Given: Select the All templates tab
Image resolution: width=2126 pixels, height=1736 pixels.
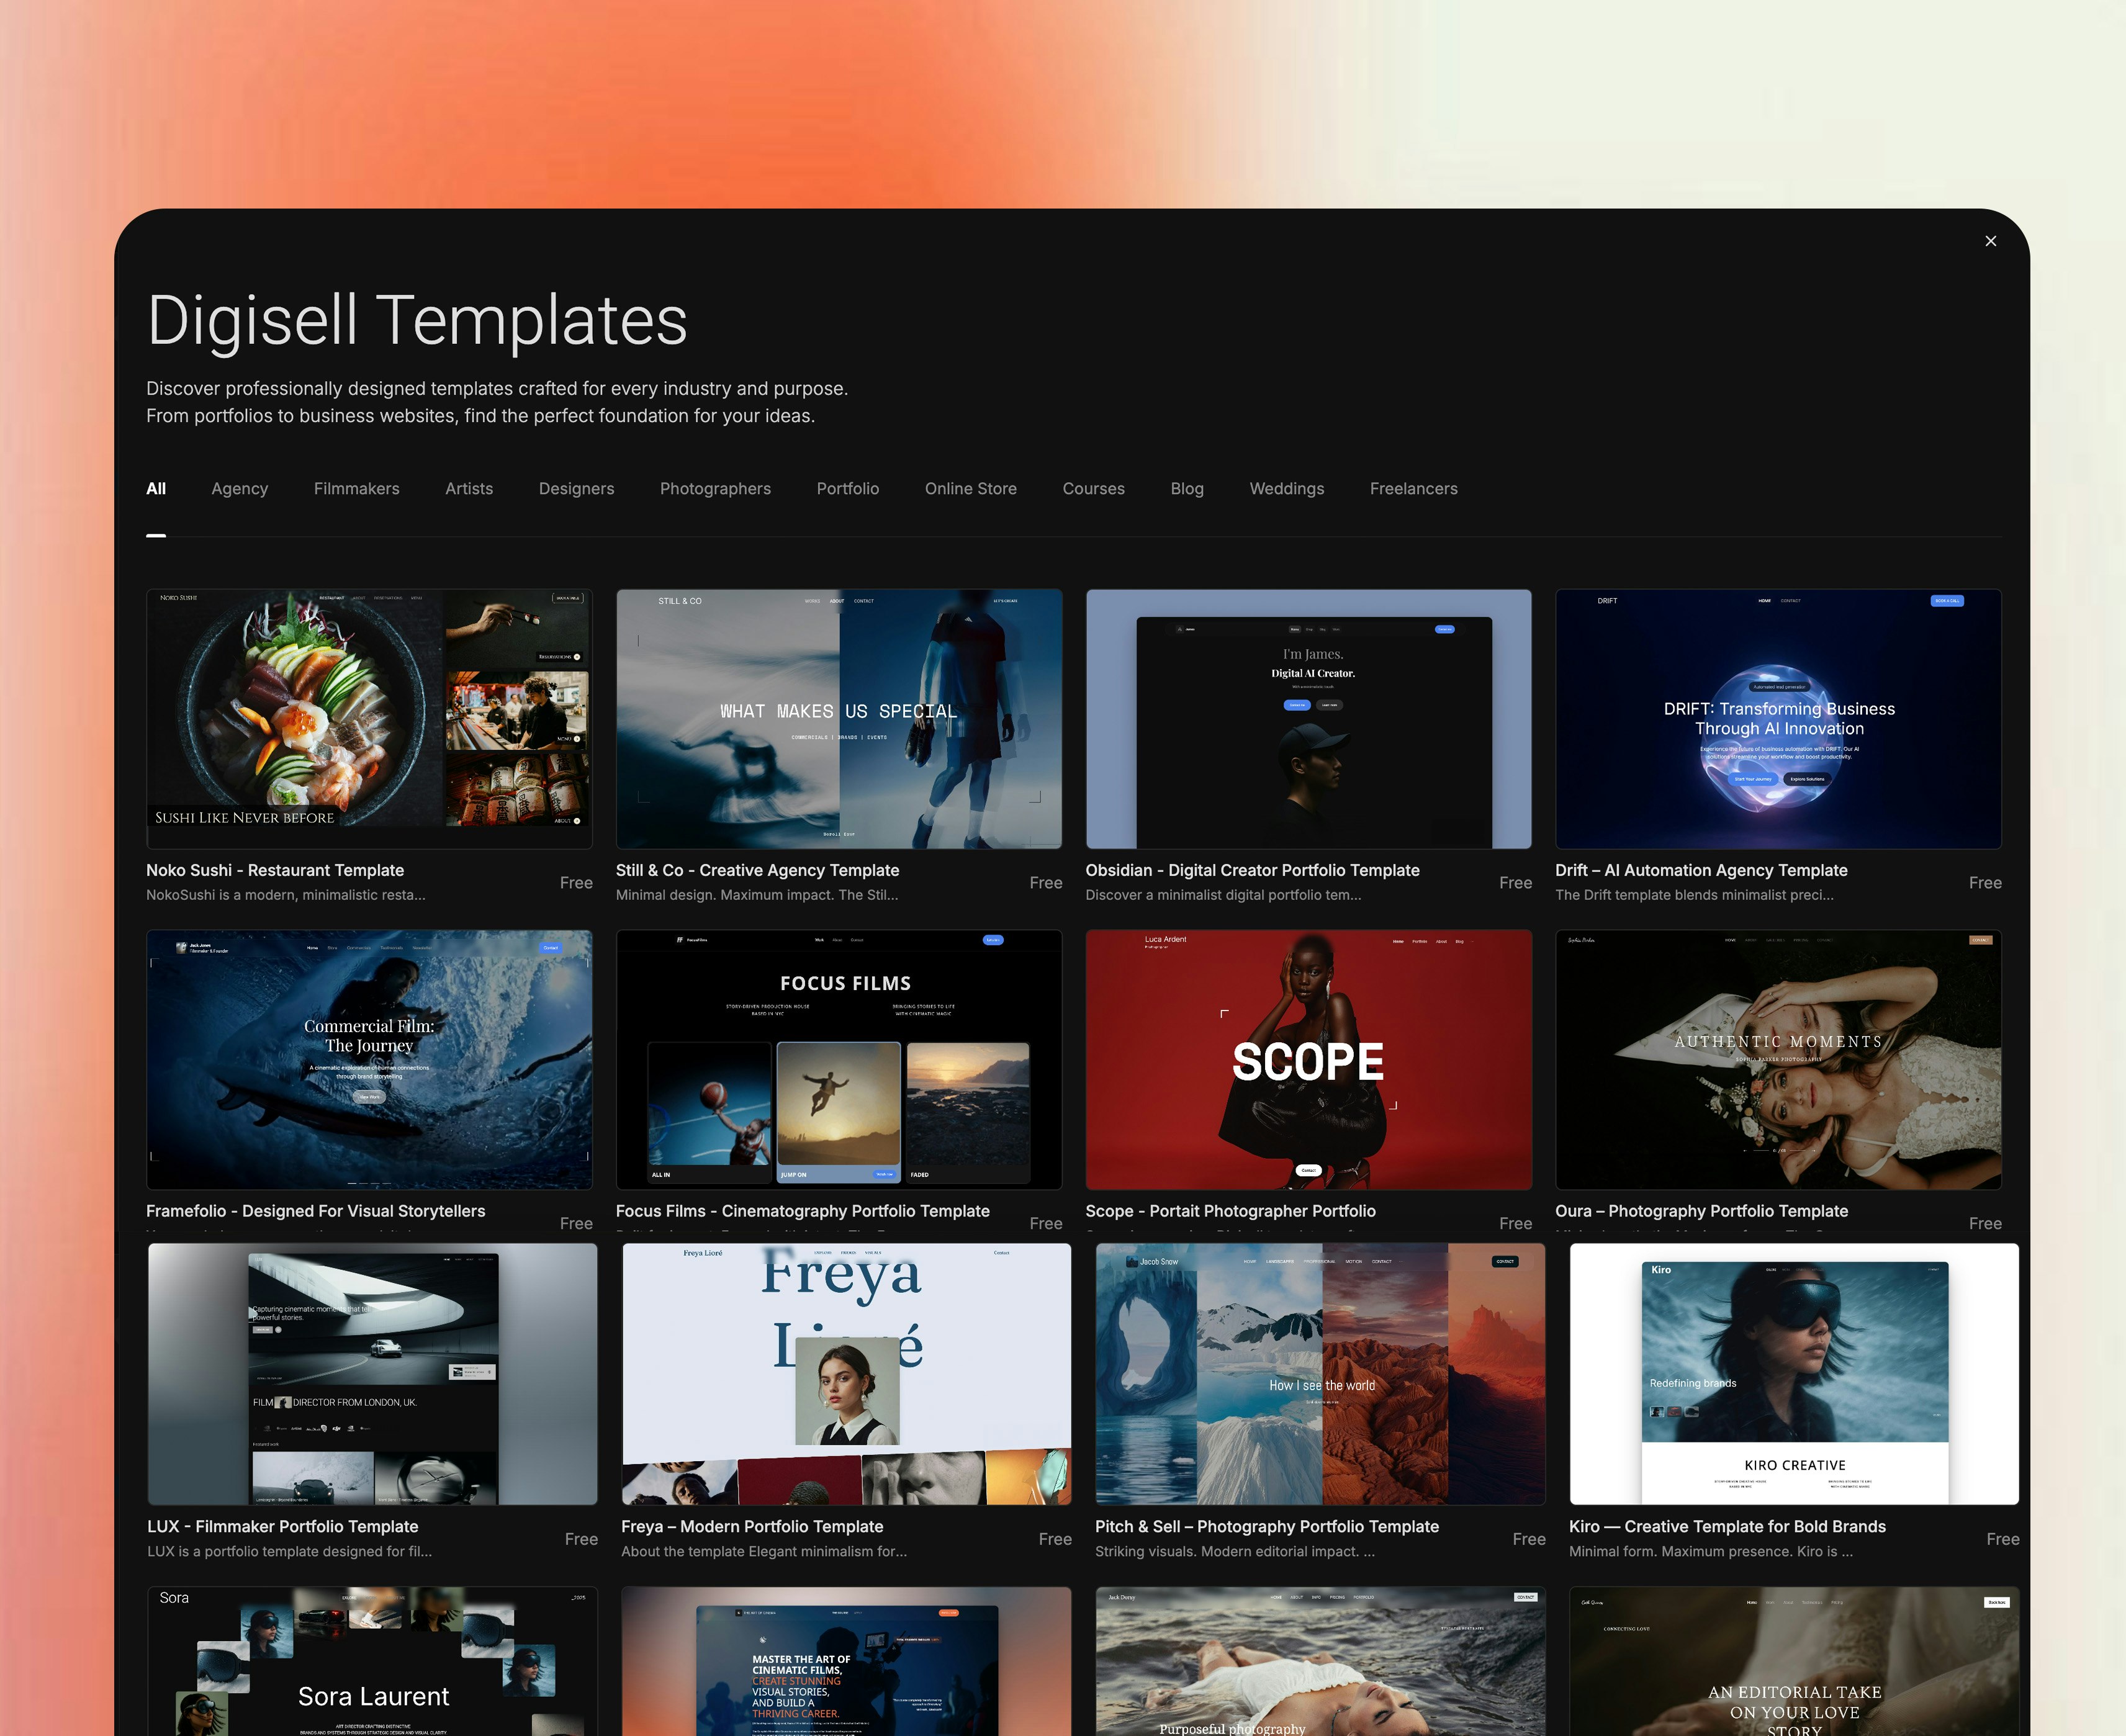Looking at the screenshot, I should pos(156,488).
